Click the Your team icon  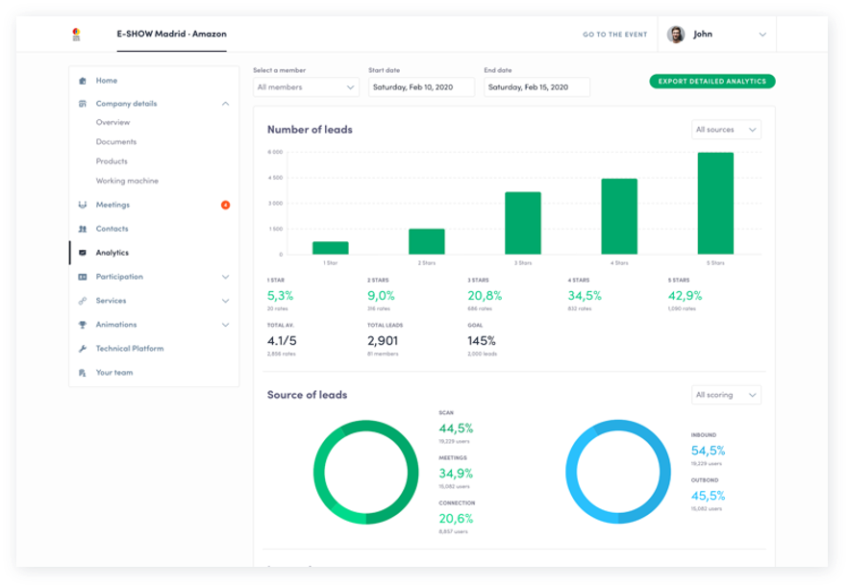coord(83,373)
